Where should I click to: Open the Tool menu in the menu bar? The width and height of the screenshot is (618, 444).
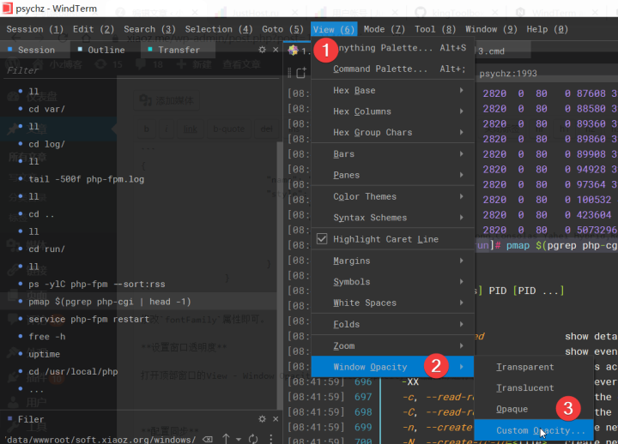coord(435,29)
